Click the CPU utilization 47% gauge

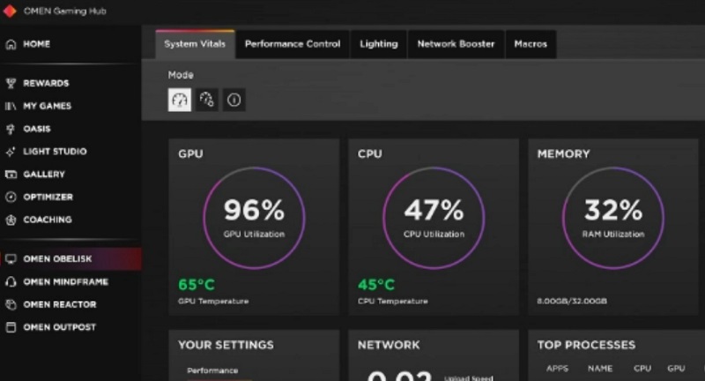pyautogui.click(x=434, y=218)
